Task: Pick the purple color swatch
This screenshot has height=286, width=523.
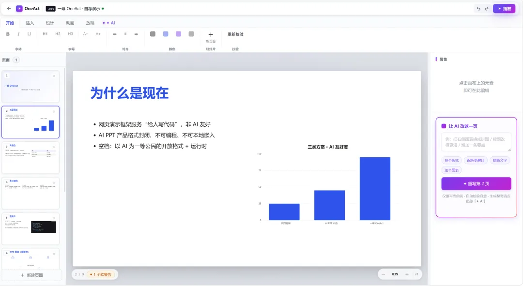Action: tap(178, 34)
